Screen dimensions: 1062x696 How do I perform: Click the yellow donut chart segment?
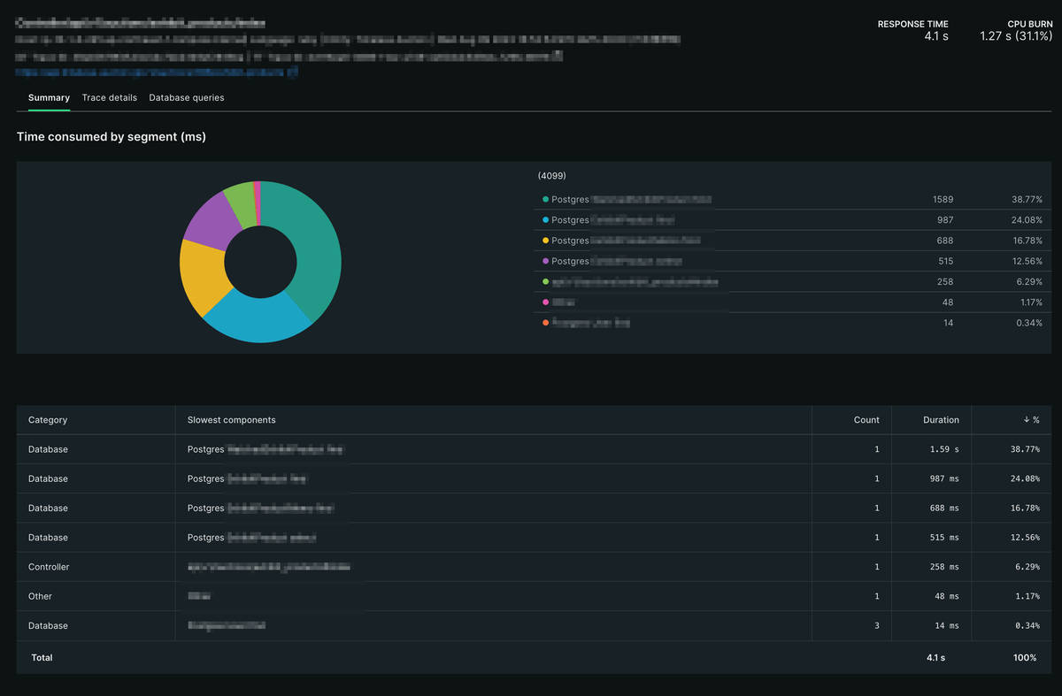202,274
